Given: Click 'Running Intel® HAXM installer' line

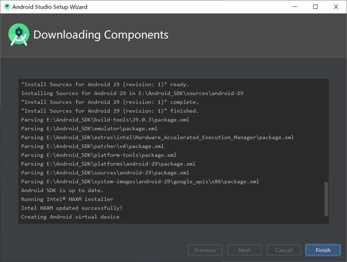Looking at the screenshot, I should [x=67, y=199].
